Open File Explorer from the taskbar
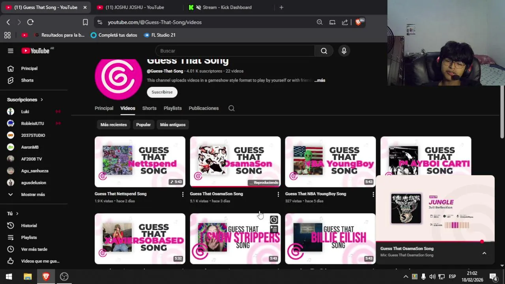This screenshot has width=505, height=284. click(x=28, y=277)
